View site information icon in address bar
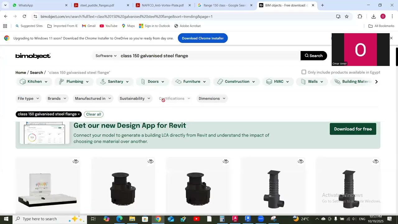398x224 pixels. (35, 16)
